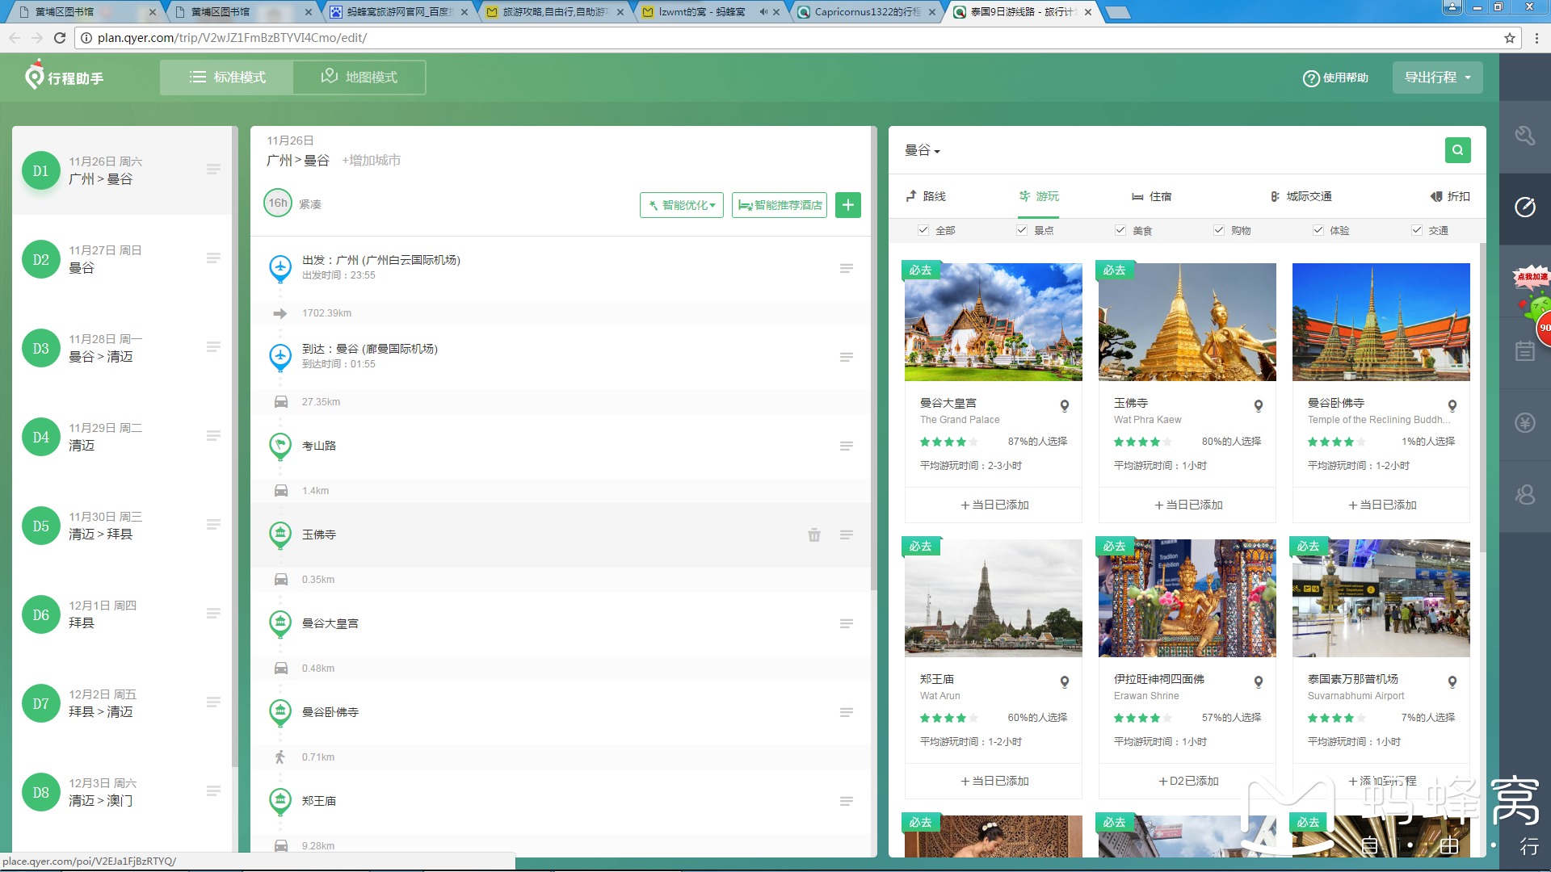1551x872 pixels.
Task: Delete 玉佛寺 using the trash icon
Action: [x=813, y=535]
